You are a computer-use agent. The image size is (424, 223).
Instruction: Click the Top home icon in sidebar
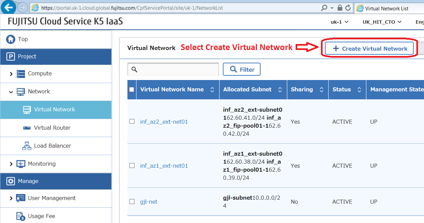[x=11, y=39]
